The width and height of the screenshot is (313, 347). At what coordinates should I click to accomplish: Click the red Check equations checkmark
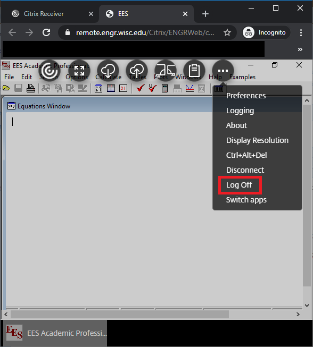tap(141, 88)
